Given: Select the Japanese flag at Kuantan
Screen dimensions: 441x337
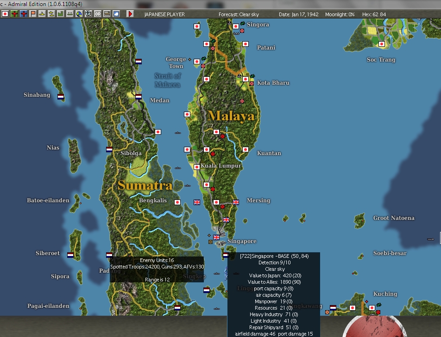Looking at the screenshot, I should (x=245, y=150).
